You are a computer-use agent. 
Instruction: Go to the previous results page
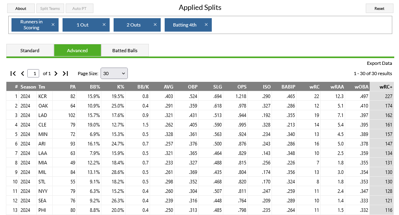23,74
